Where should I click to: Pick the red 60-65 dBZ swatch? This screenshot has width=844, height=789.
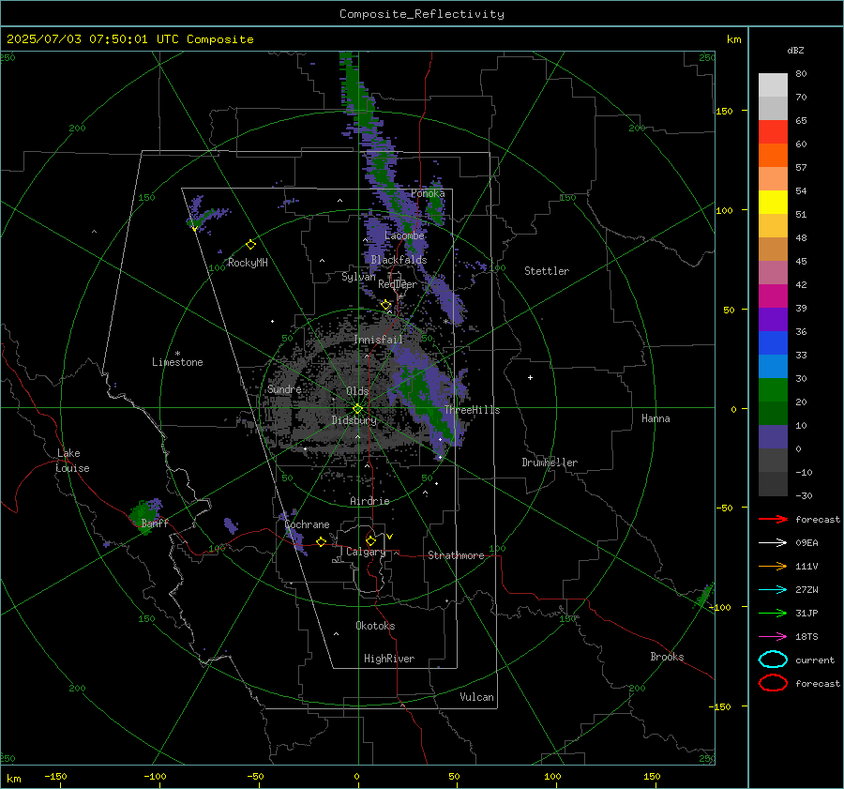[x=773, y=132]
